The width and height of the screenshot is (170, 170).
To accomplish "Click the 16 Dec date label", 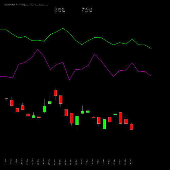I will point(92,162).
